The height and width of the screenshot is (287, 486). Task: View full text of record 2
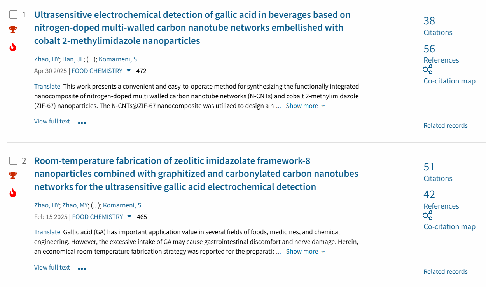[x=52, y=267]
